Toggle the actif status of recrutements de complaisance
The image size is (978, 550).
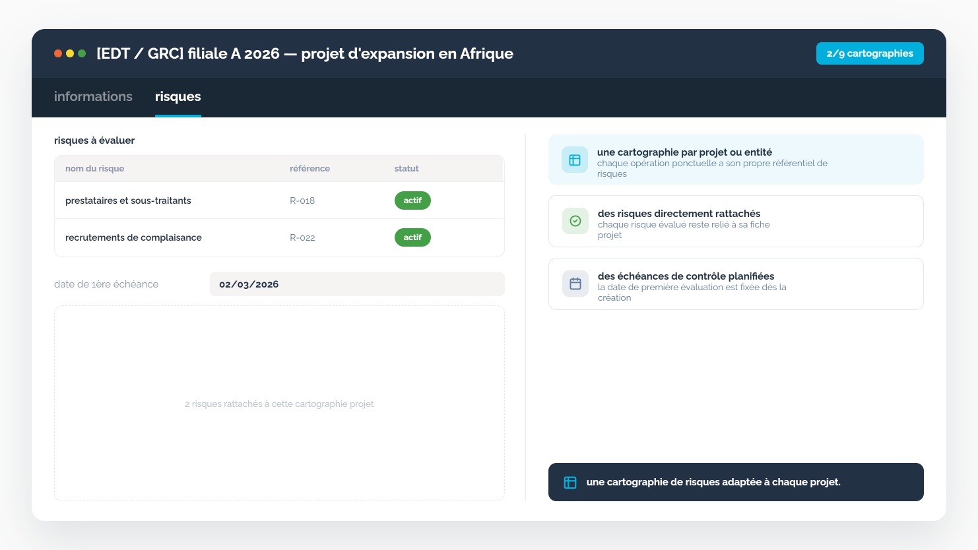[x=412, y=237]
